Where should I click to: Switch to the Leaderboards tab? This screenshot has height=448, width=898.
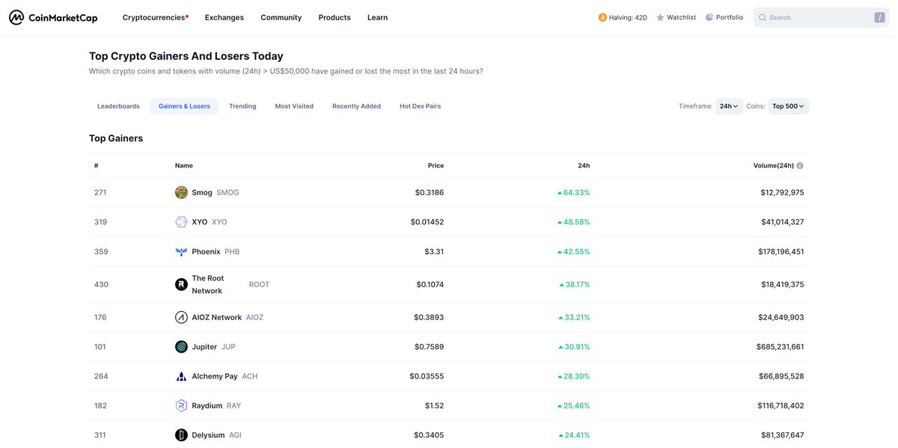tap(118, 106)
